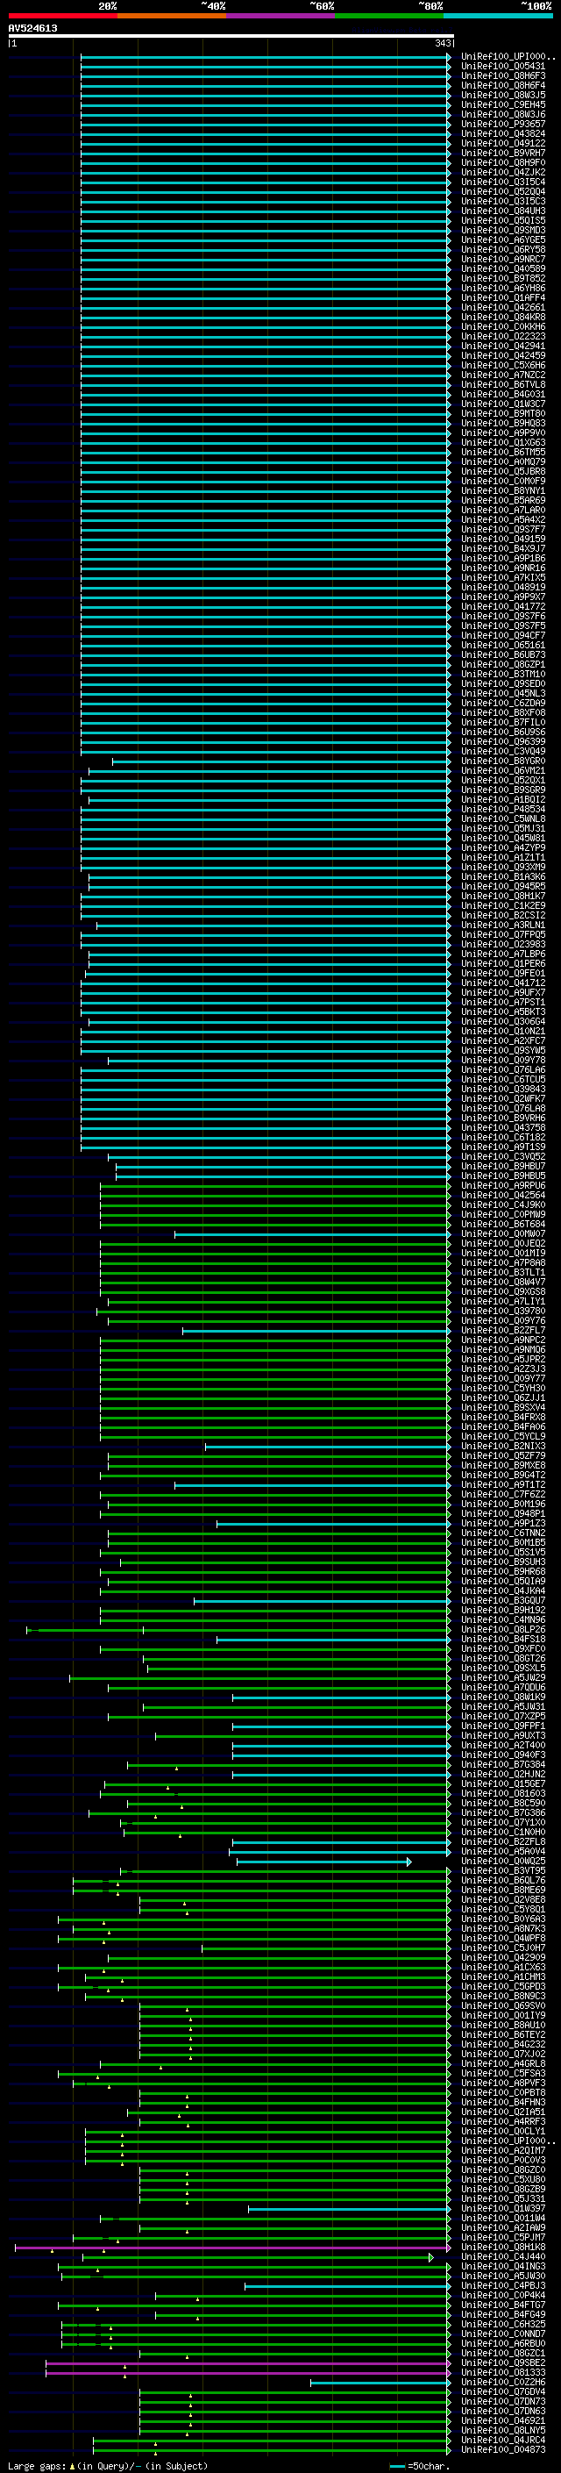Click the cyan ~100% legend swatch

point(498,16)
